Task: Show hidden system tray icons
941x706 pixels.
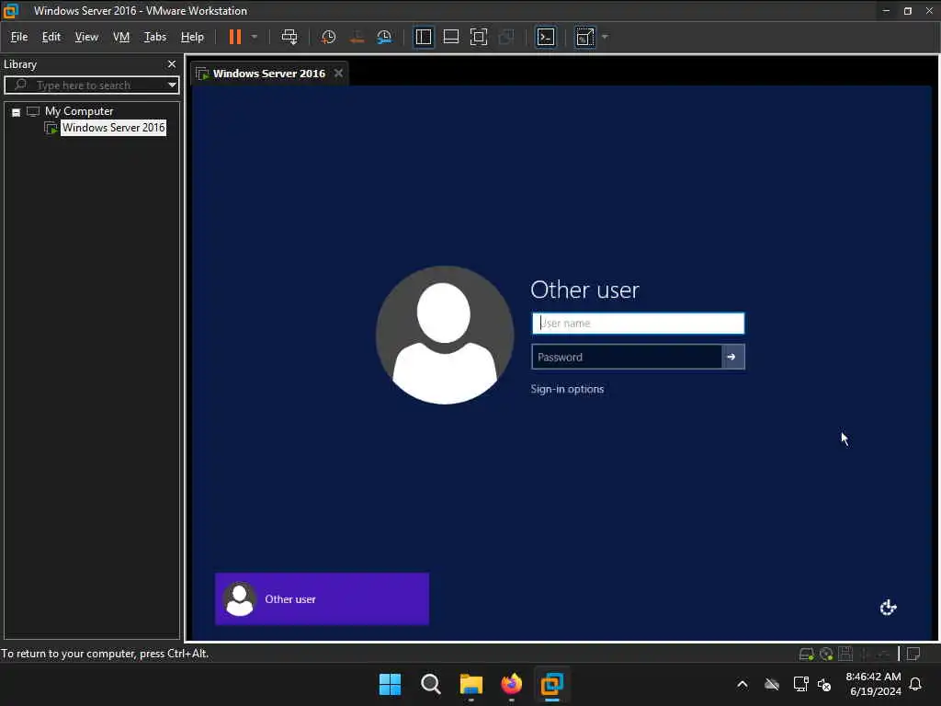Action: [x=743, y=684]
